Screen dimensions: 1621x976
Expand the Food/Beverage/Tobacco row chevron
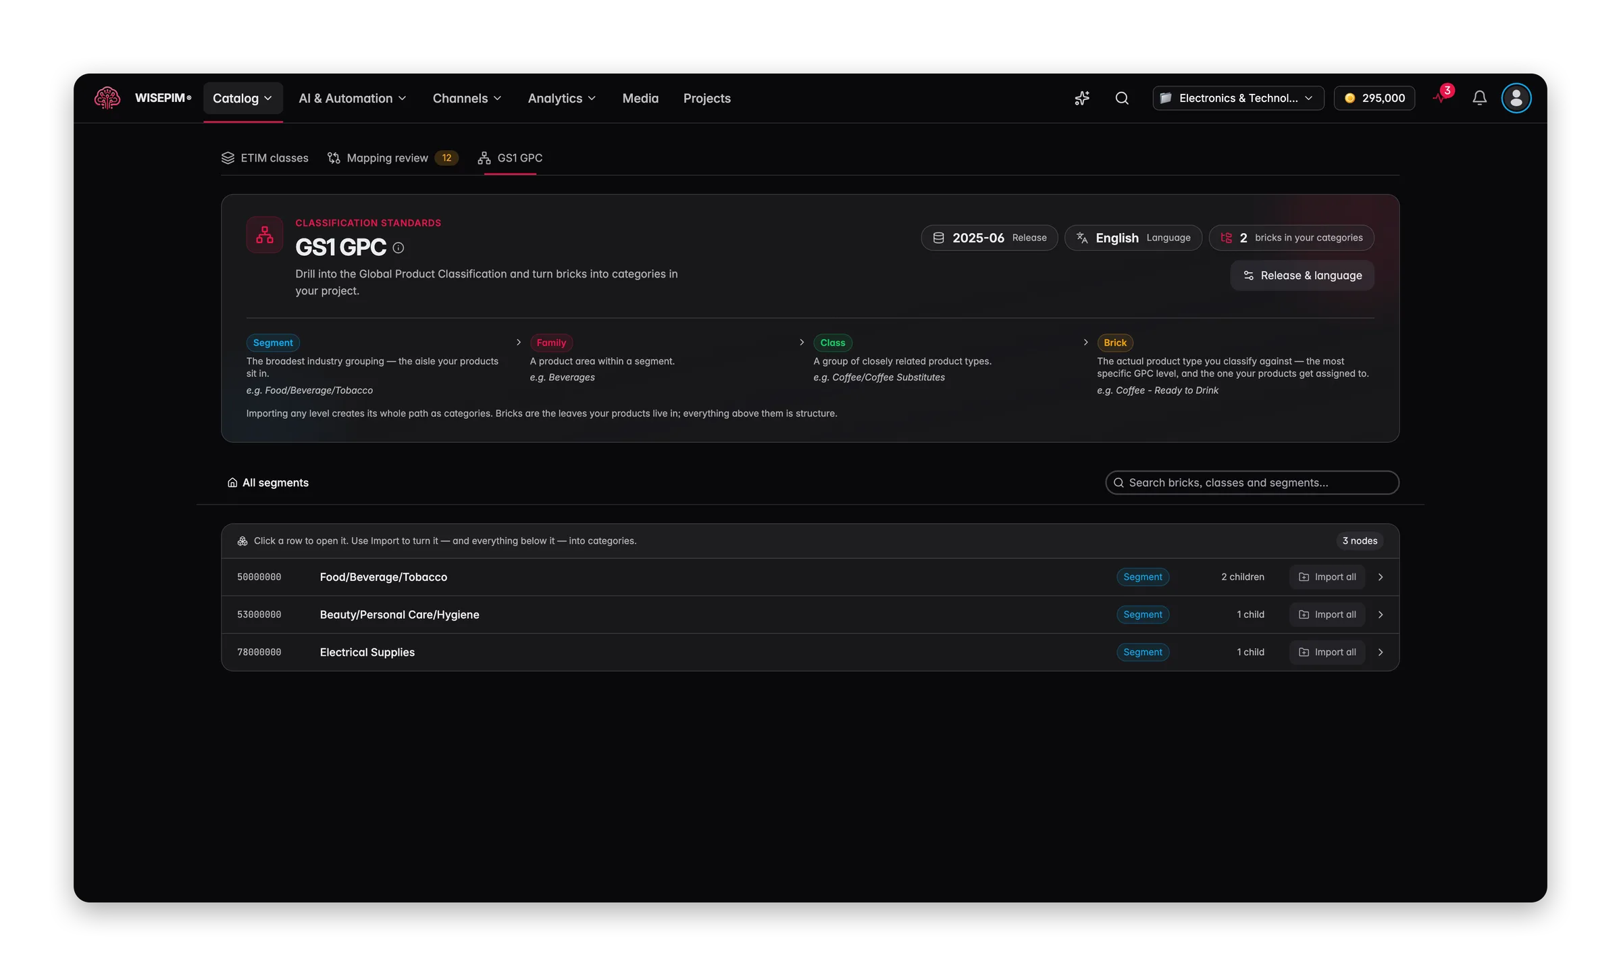click(1381, 577)
